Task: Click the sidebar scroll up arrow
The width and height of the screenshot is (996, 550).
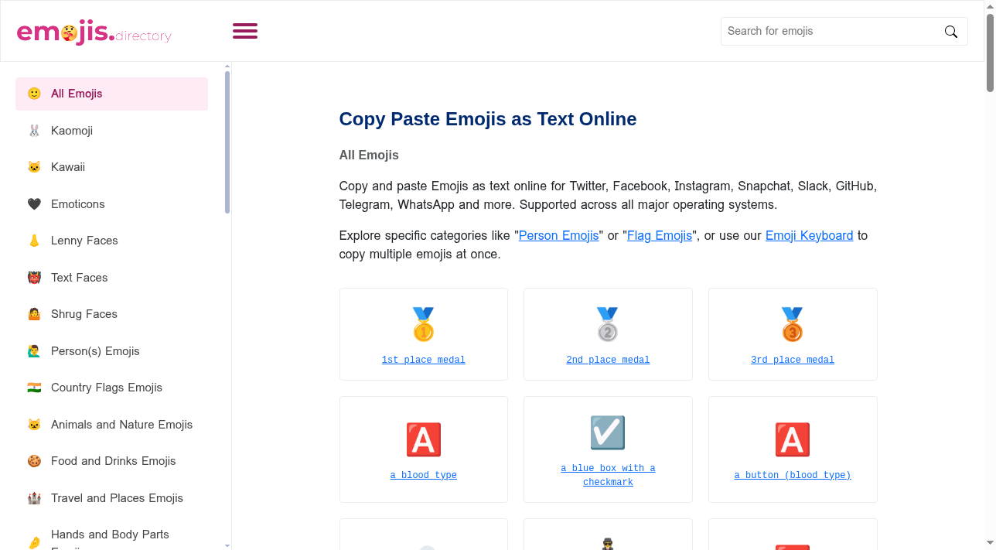Action: tap(227, 67)
